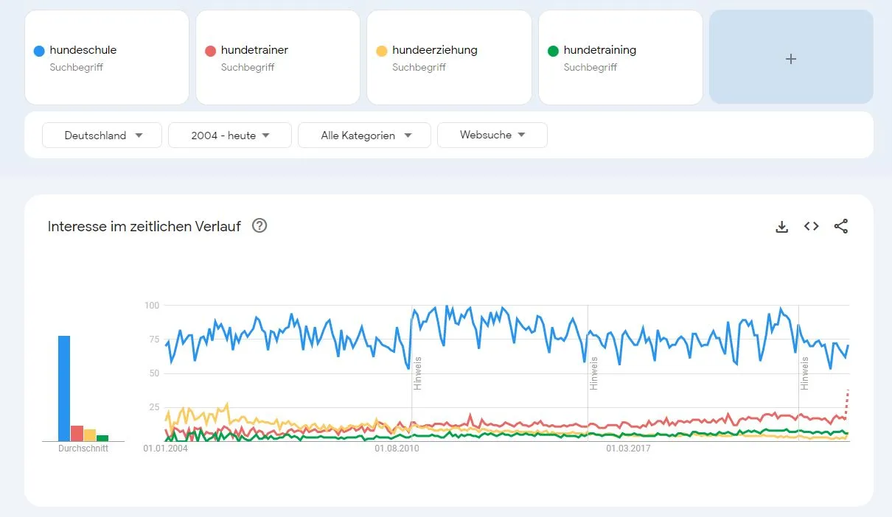Click the last Hinweis marker on chart
Image resolution: width=892 pixels, height=517 pixels.
804,373
